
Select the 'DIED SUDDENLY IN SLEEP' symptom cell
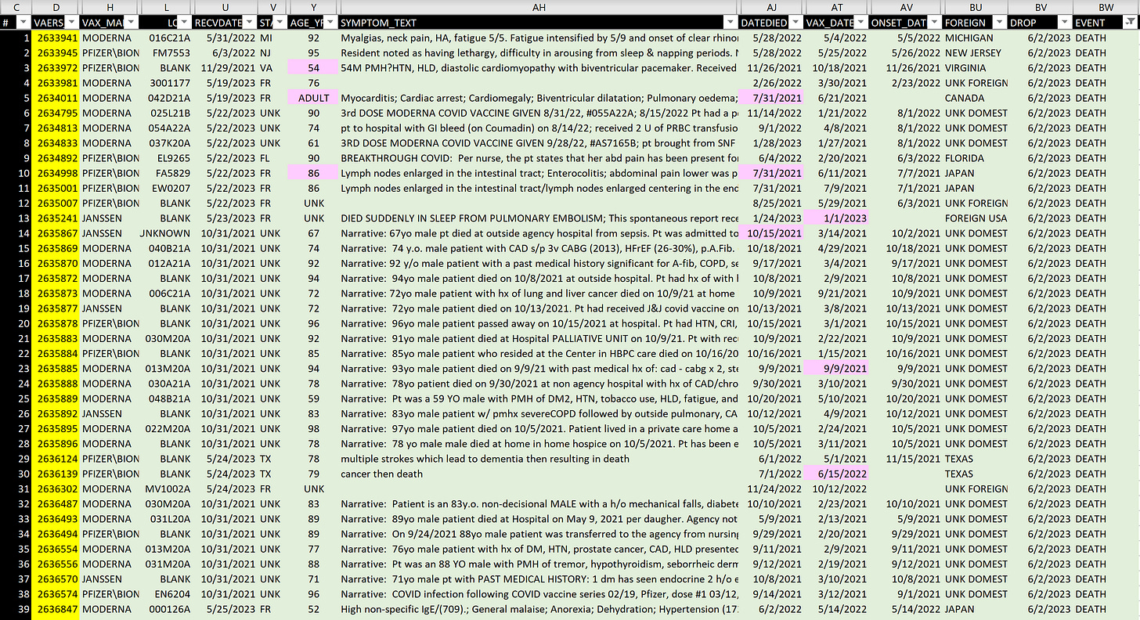click(539, 218)
